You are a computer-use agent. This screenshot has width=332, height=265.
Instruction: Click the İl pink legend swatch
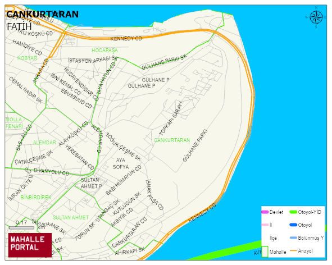coord(265,225)
